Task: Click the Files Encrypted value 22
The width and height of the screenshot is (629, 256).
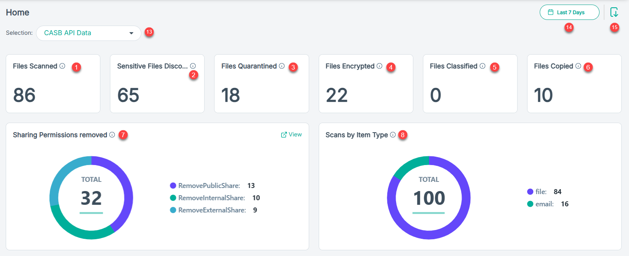Action: coord(337,95)
